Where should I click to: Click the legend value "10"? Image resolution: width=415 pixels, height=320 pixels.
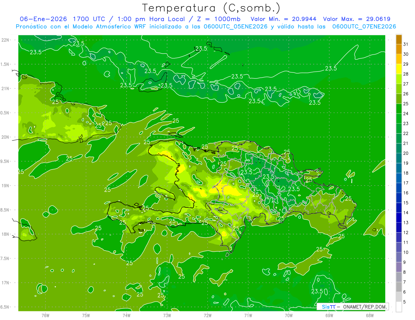pyautogui.click(x=406, y=252)
